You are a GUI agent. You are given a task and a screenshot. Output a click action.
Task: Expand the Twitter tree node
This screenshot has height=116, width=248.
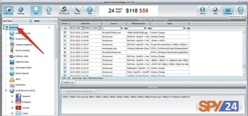click(x=12, y=113)
